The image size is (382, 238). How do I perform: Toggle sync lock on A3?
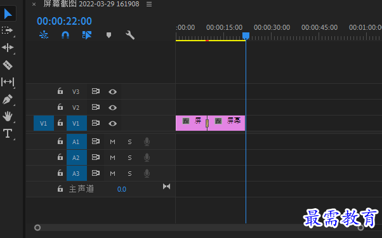click(x=95, y=173)
